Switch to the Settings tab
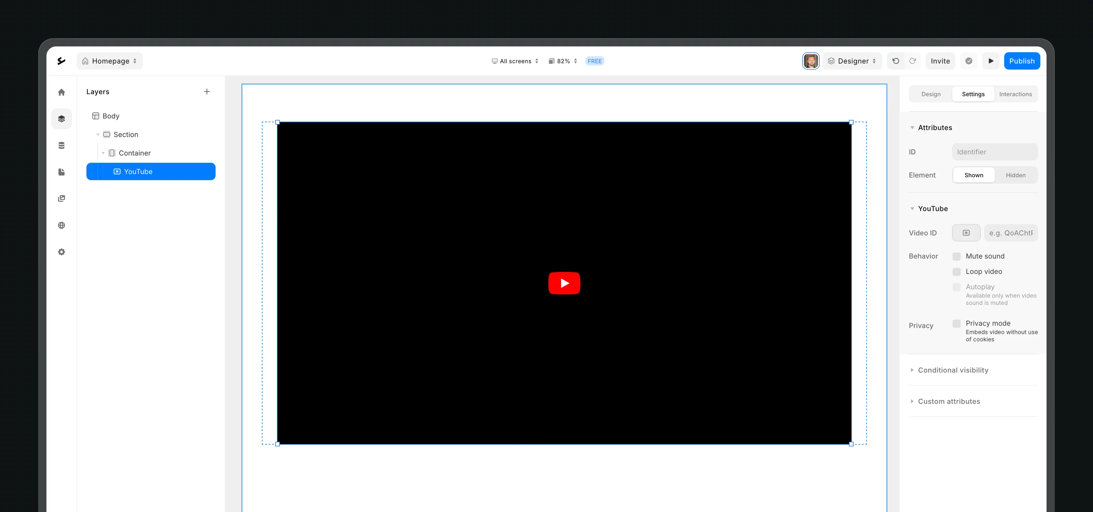The image size is (1093, 512). point(973,94)
